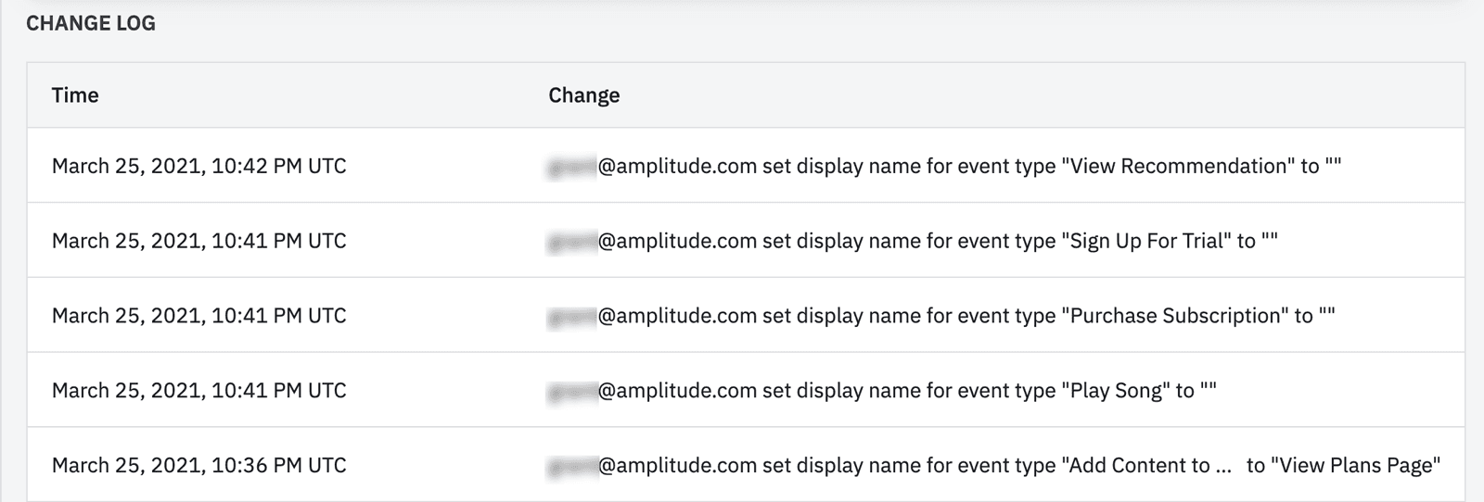Click timestamp in Purchase Subscription row

(x=198, y=316)
